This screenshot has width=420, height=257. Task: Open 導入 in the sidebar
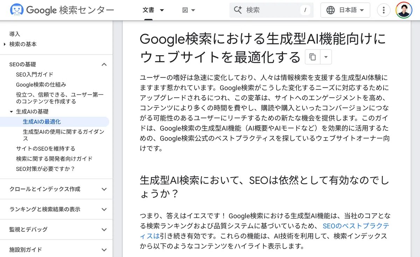[x=15, y=34]
